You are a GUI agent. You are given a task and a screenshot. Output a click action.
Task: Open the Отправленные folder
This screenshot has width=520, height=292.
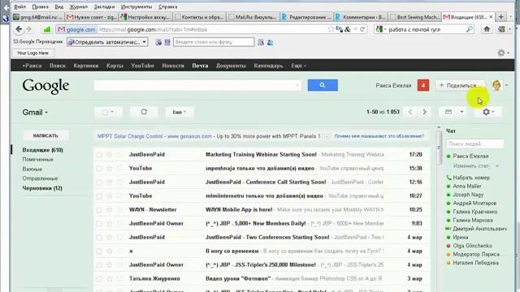tap(40, 178)
